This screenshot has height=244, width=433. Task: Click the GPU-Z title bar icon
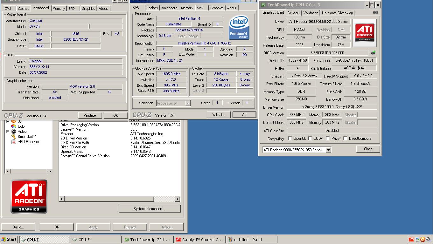(263, 5)
